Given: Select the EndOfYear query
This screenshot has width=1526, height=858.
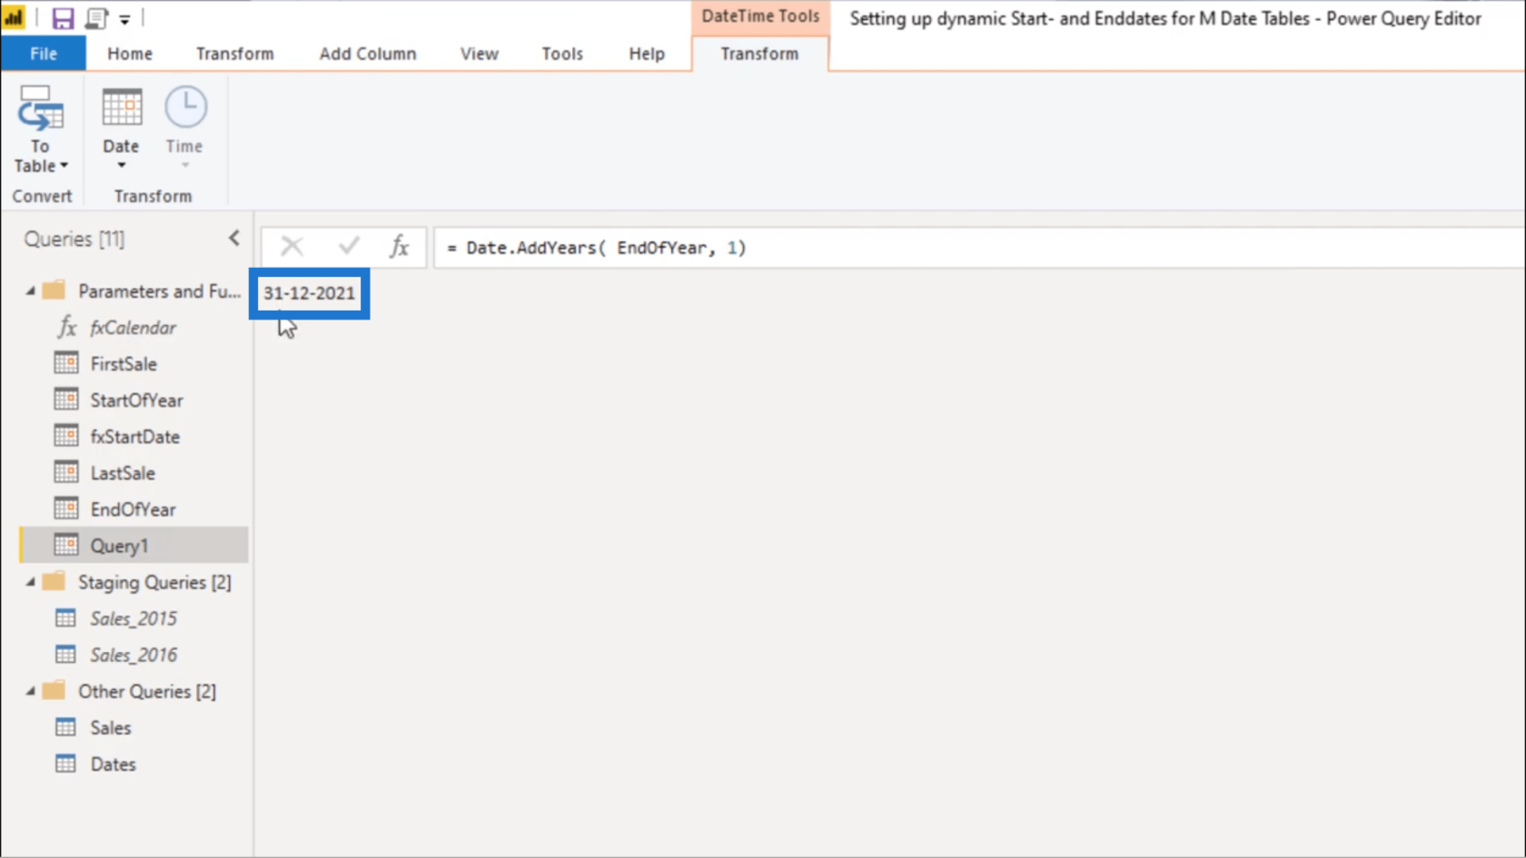Looking at the screenshot, I should click(x=134, y=509).
